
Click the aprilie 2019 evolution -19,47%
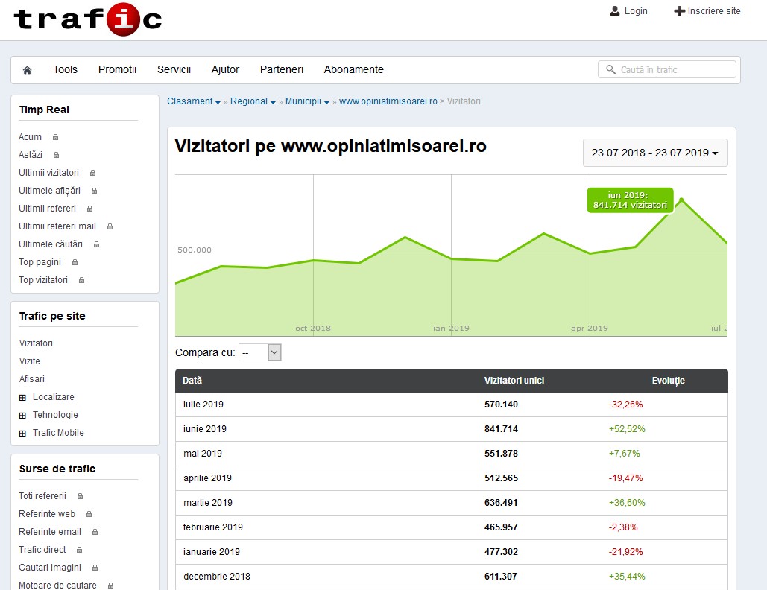point(625,478)
